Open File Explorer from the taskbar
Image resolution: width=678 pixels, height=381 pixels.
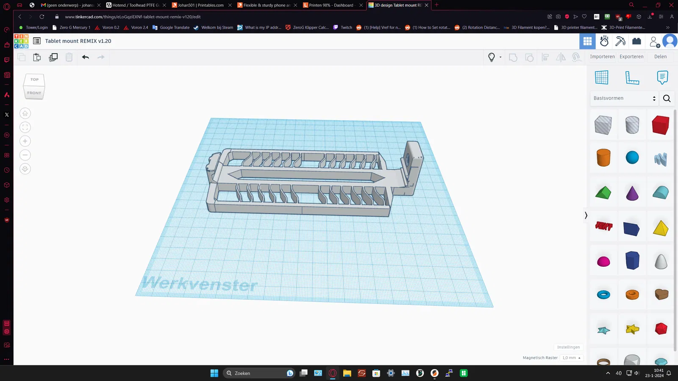pyautogui.click(x=347, y=373)
